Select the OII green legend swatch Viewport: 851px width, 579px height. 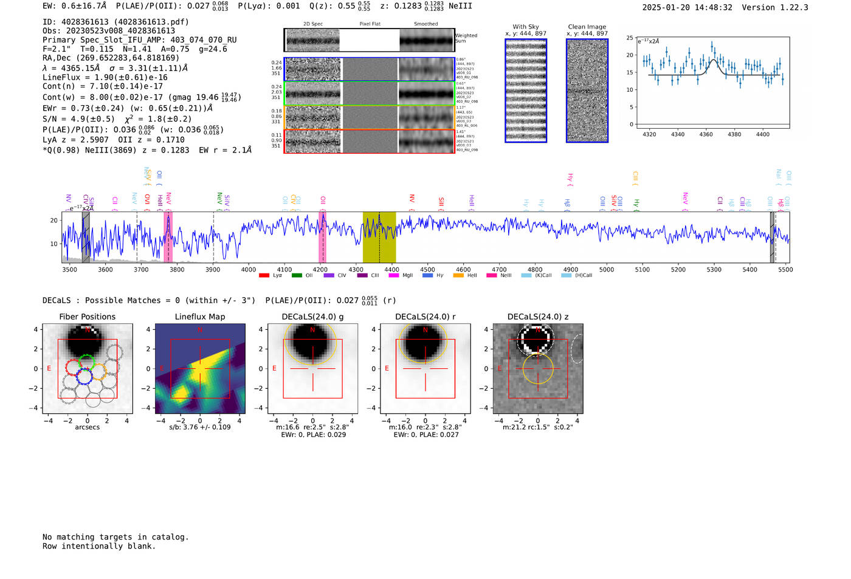click(297, 275)
